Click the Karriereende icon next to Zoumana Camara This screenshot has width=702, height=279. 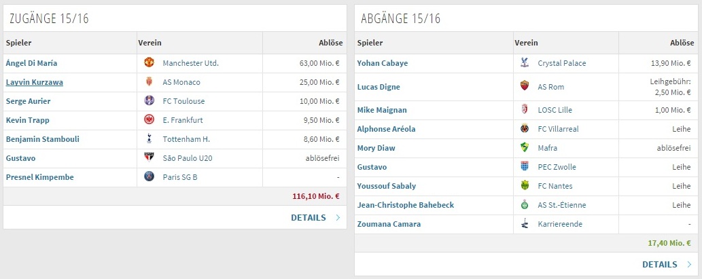point(525,224)
